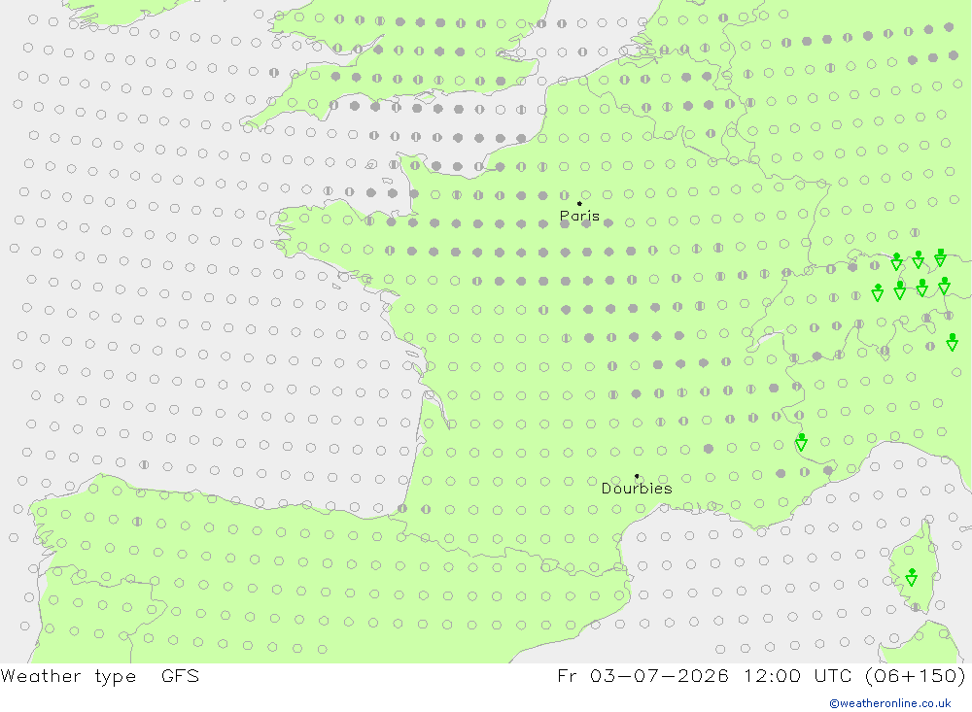Click the black dot marking Paris

(x=579, y=203)
